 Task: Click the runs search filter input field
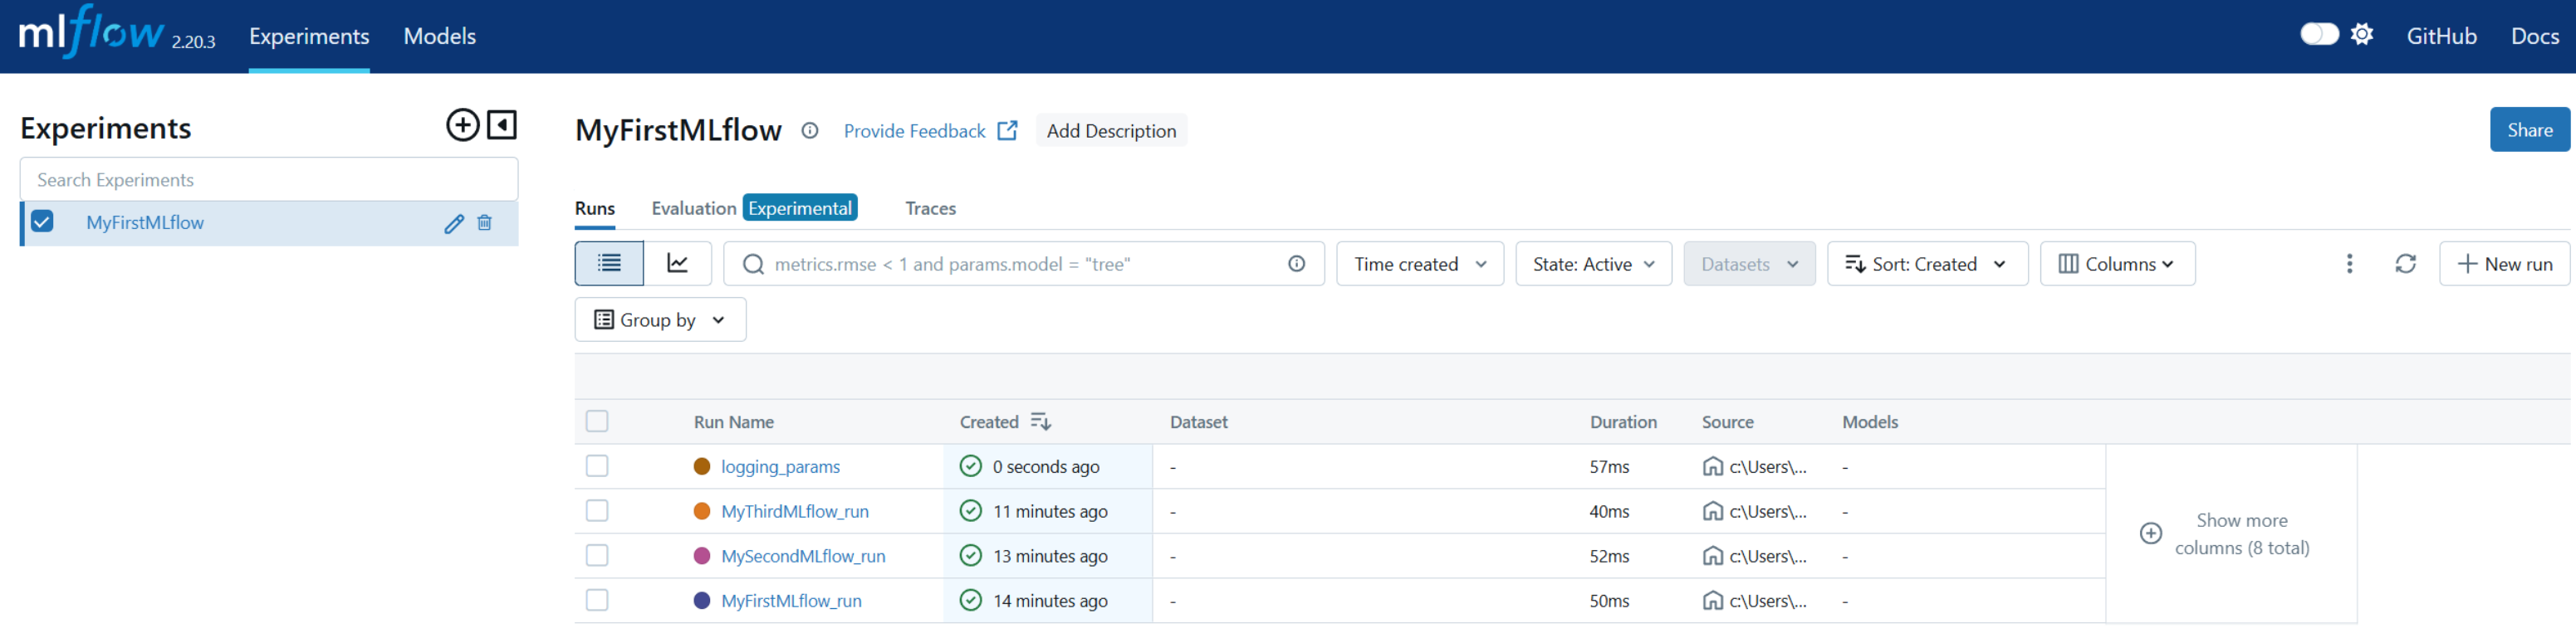[1024, 264]
